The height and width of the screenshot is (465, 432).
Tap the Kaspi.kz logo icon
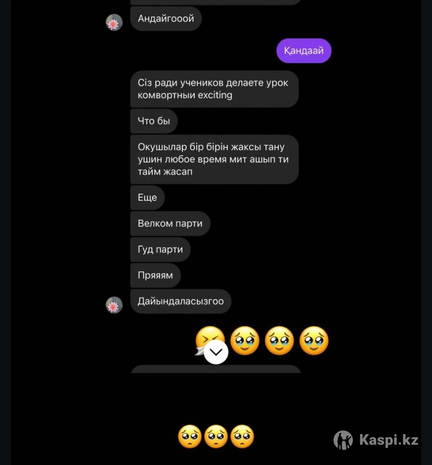[x=343, y=440]
